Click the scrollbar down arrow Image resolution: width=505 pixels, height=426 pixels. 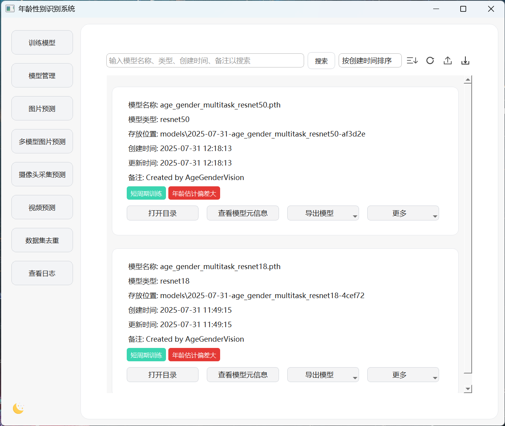tap(467, 389)
